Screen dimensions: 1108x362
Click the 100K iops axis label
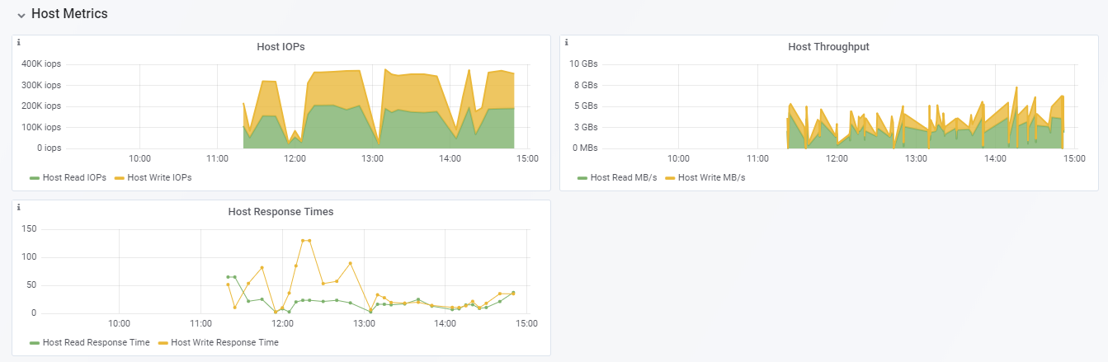point(41,127)
